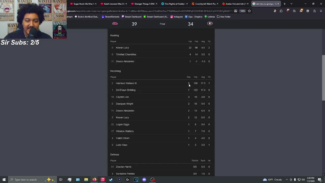Open the list all tabs dropdown
Screen dimensions: 325x183
click(x=291, y=4)
